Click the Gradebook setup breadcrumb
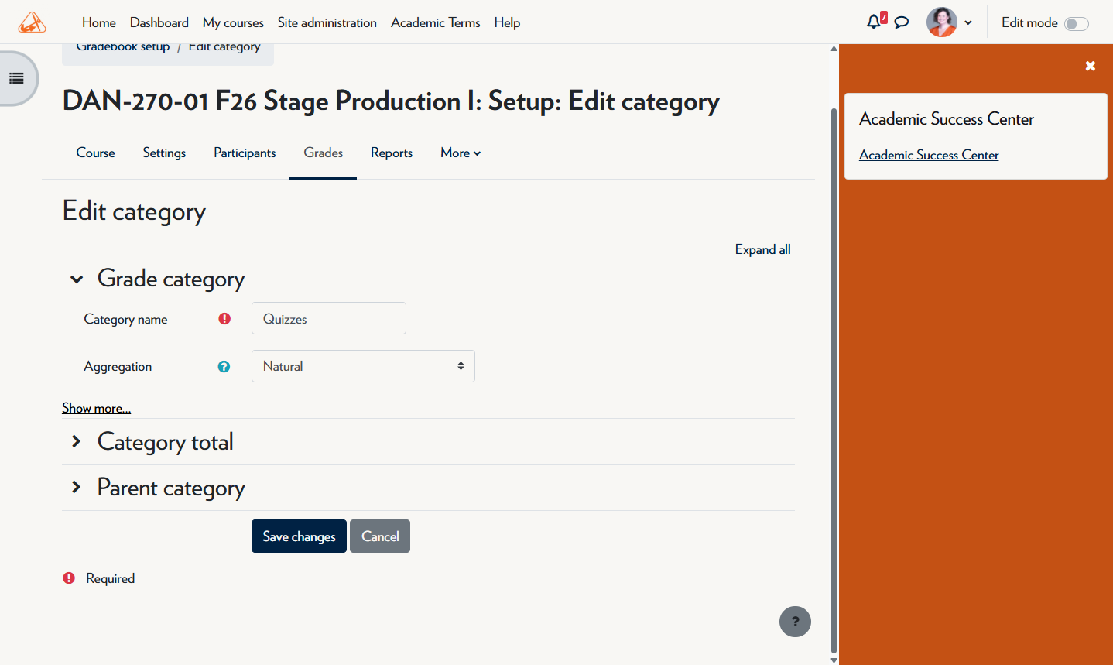 click(122, 46)
